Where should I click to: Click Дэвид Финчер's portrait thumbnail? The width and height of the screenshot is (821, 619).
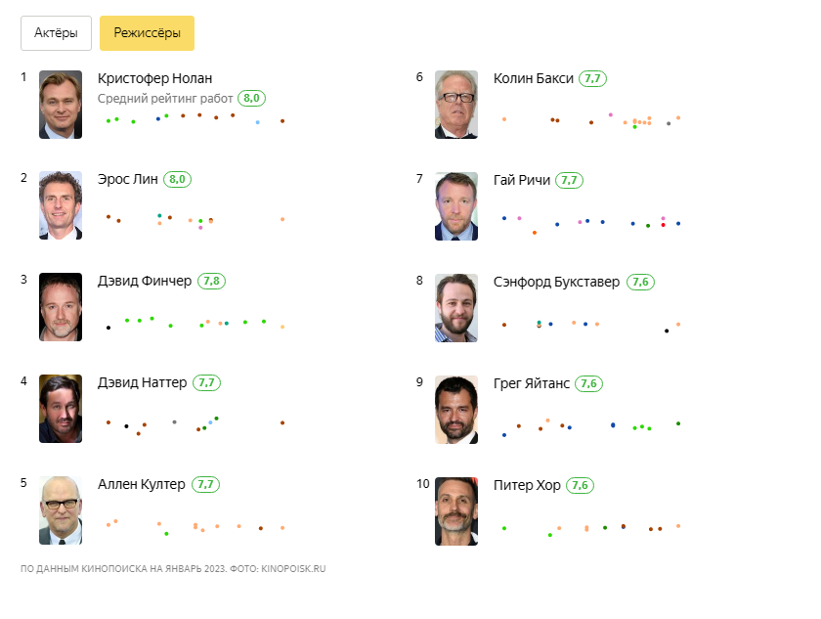(61, 307)
